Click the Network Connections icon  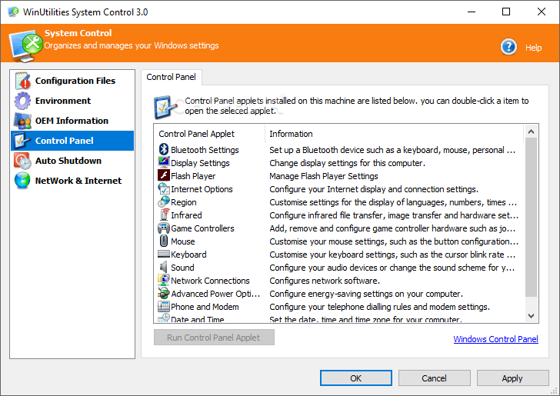(x=164, y=281)
